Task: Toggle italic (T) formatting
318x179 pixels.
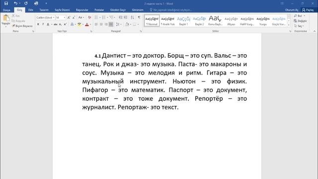Action: pyautogui.click(x=43, y=24)
